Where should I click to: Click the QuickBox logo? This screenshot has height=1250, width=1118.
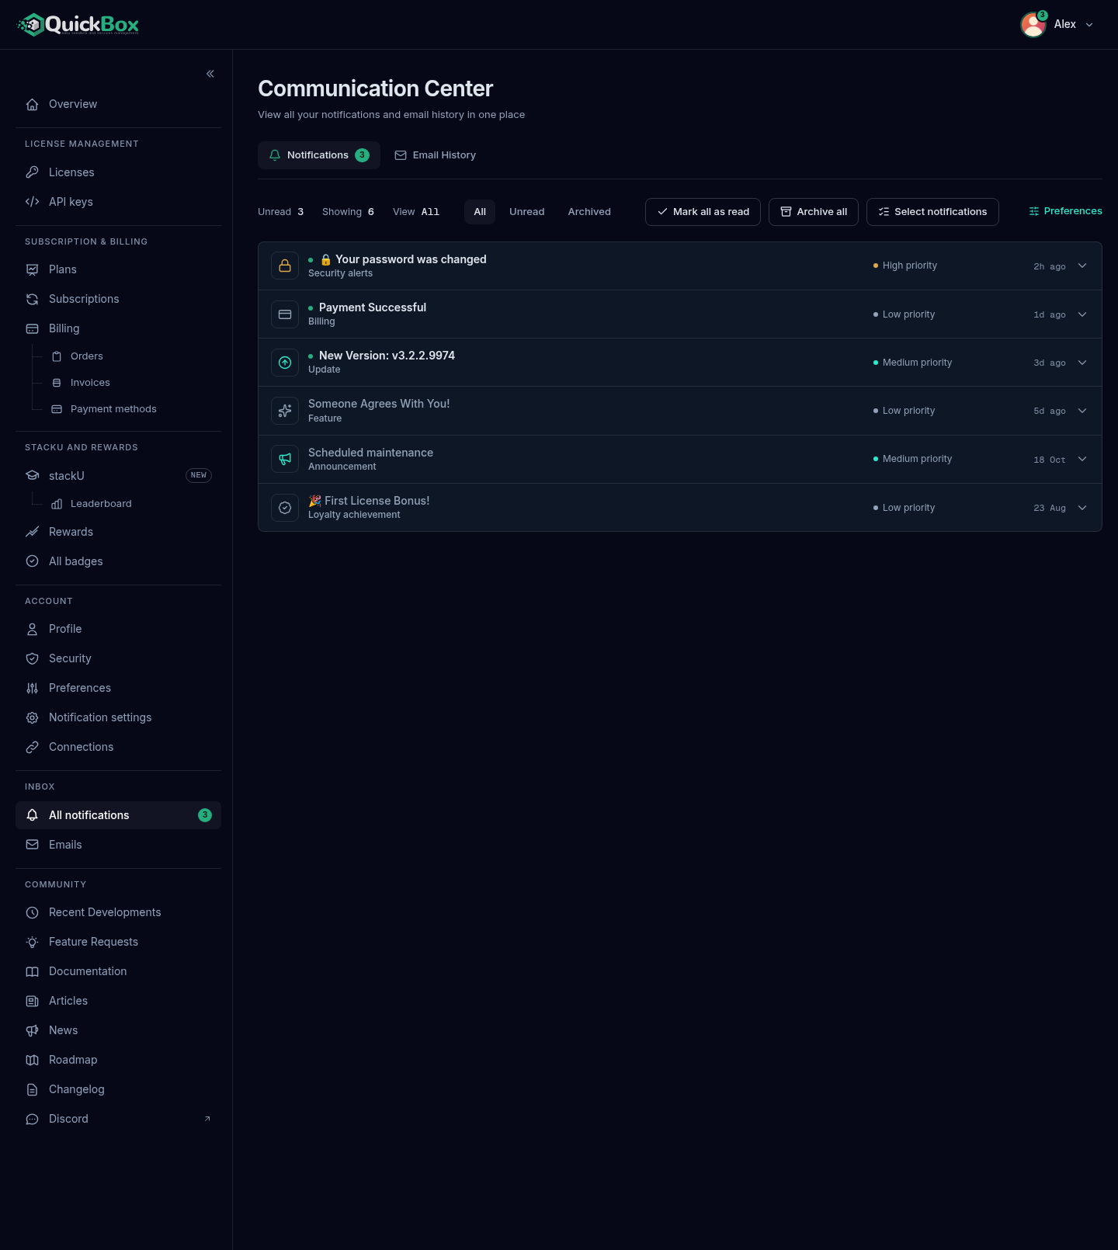(78, 25)
